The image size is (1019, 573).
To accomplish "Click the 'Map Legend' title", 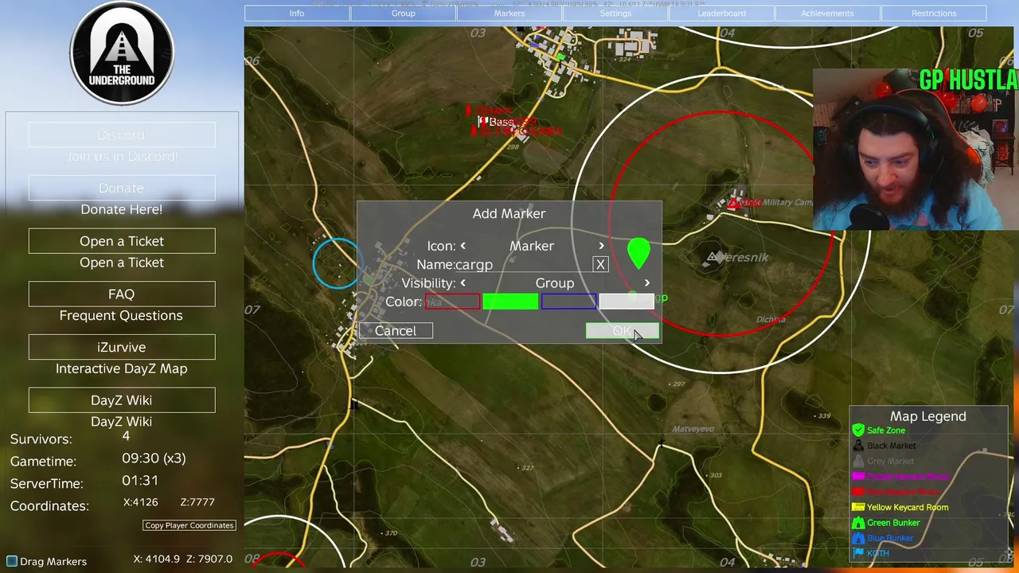I will point(928,416).
